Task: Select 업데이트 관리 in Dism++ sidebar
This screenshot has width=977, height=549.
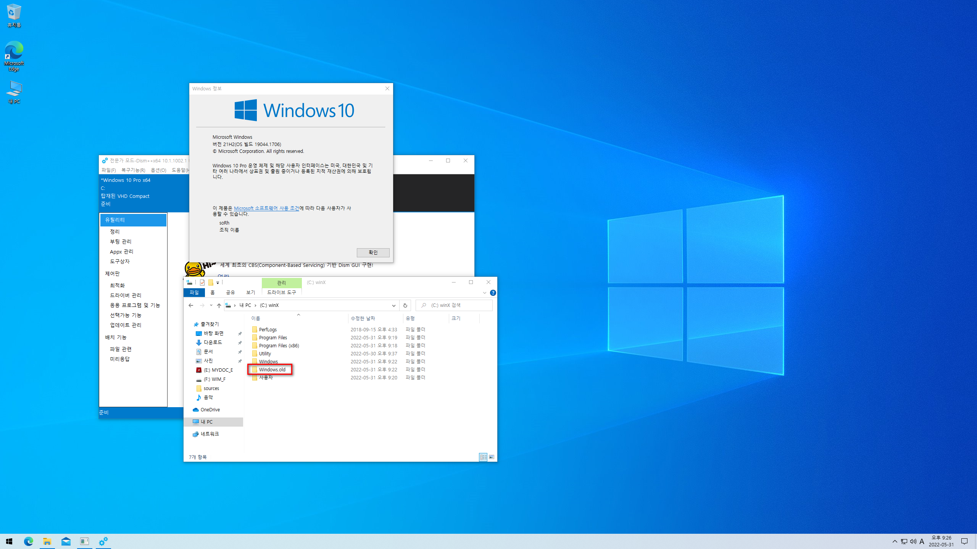Action: coord(126,325)
